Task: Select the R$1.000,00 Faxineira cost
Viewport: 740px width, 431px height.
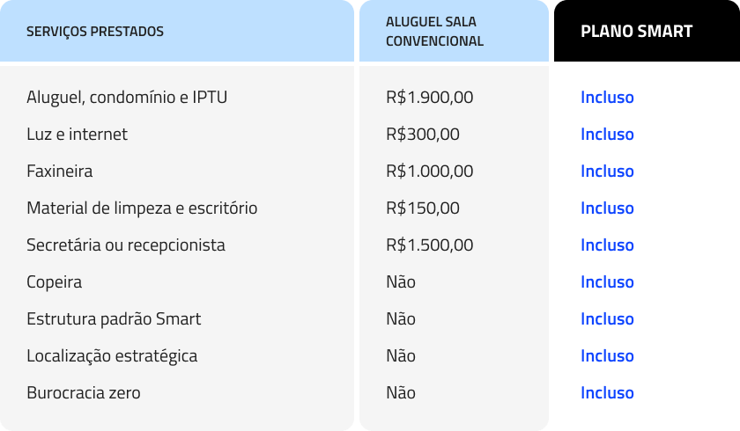Action: point(429,172)
